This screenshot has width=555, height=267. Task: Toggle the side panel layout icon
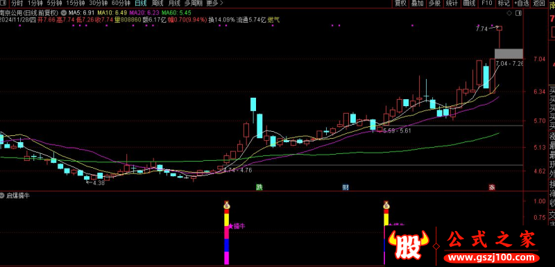pos(518,13)
